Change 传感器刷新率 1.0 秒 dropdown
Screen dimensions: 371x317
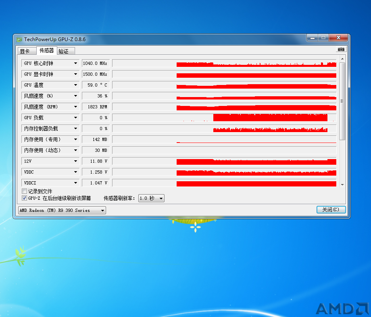pyautogui.click(x=151, y=198)
